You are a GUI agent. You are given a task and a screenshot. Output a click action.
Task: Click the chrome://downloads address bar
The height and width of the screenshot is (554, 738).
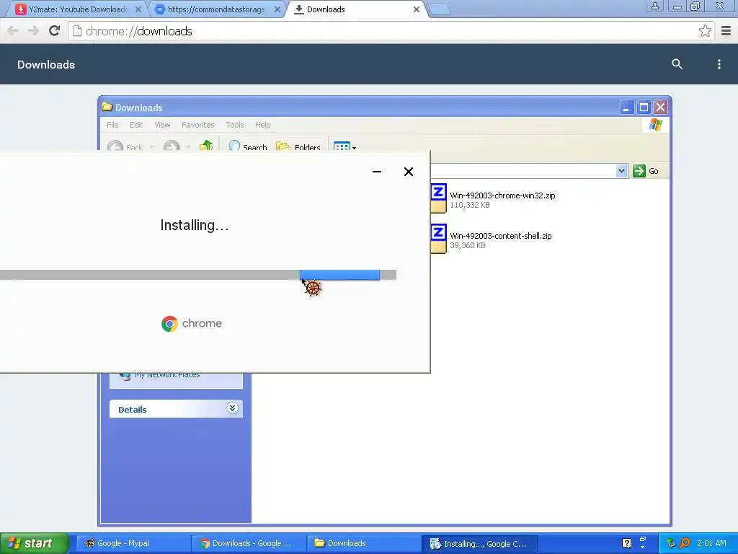point(391,31)
